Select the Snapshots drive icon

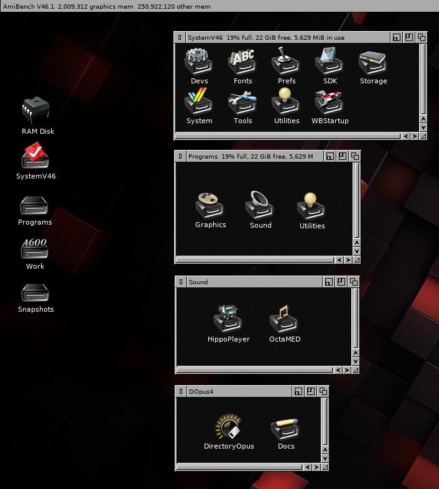pos(35,292)
